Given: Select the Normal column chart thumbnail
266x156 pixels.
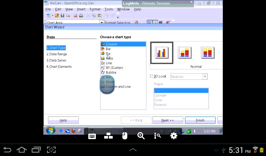Looking at the screenshot, I should pyautogui.click(x=162, y=53).
